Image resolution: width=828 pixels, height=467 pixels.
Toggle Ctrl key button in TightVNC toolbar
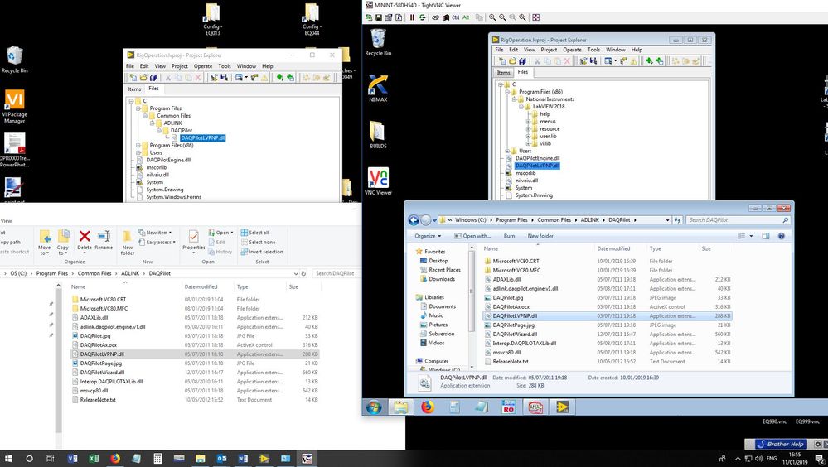(x=455, y=17)
